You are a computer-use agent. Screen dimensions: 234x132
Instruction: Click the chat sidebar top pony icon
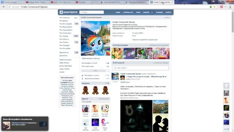coord(226,86)
